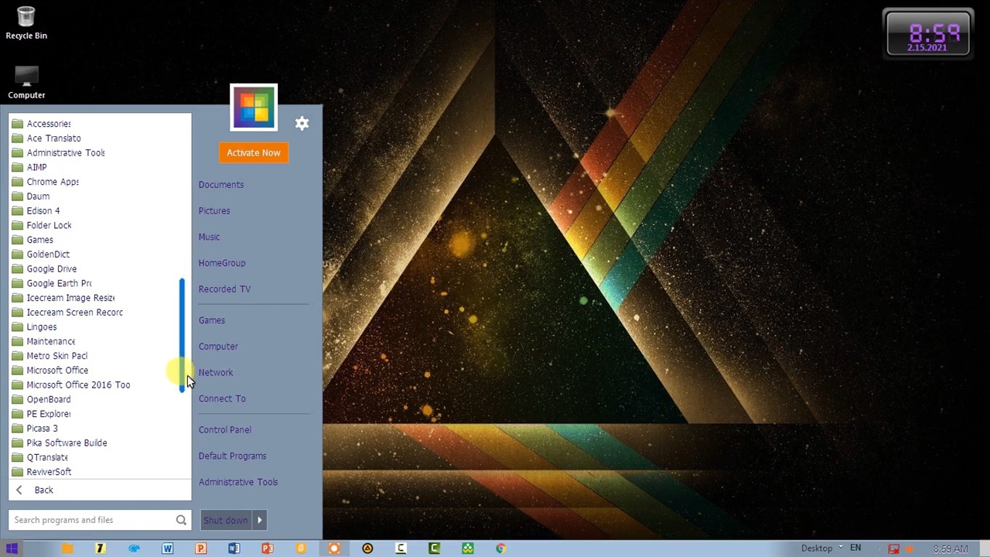
Task: Expand the Google Drive folder
Action: pyautogui.click(x=51, y=269)
